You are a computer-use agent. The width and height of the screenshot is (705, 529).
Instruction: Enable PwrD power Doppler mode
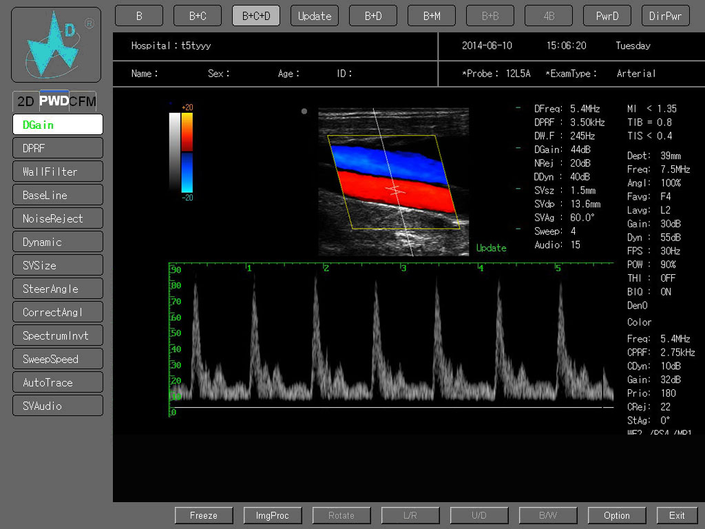pyautogui.click(x=607, y=16)
